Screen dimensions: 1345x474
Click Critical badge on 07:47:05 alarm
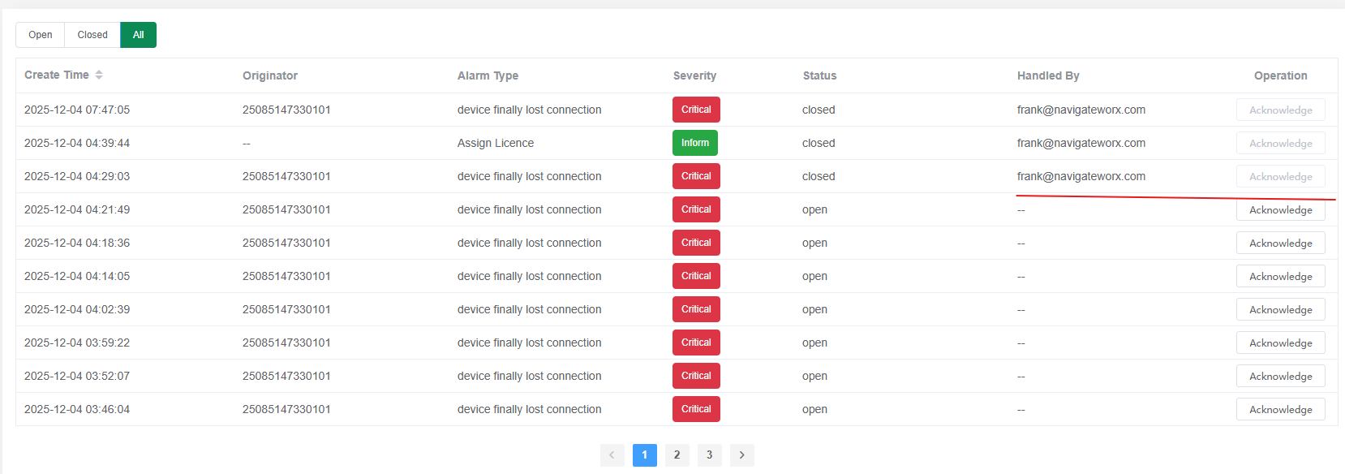(696, 110)
